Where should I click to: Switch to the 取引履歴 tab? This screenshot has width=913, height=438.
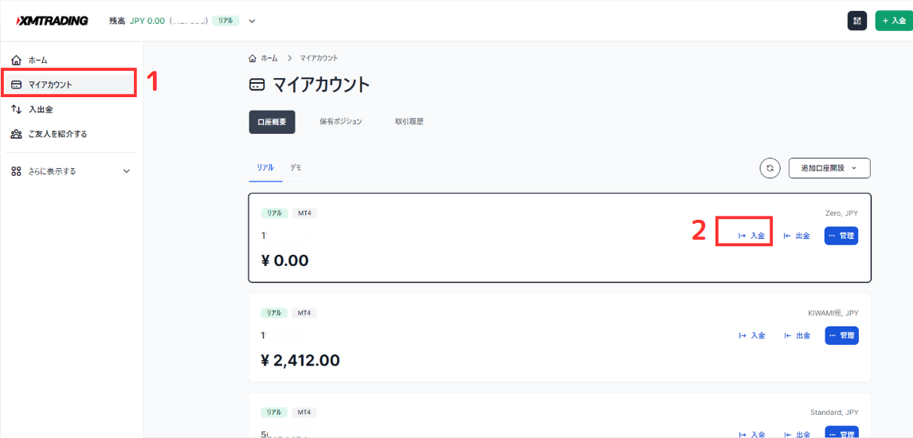[x=409, y=122]
